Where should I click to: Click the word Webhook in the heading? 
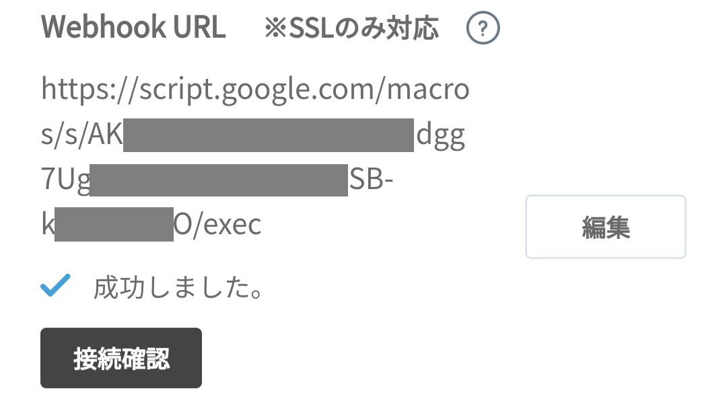click(104, 28)
